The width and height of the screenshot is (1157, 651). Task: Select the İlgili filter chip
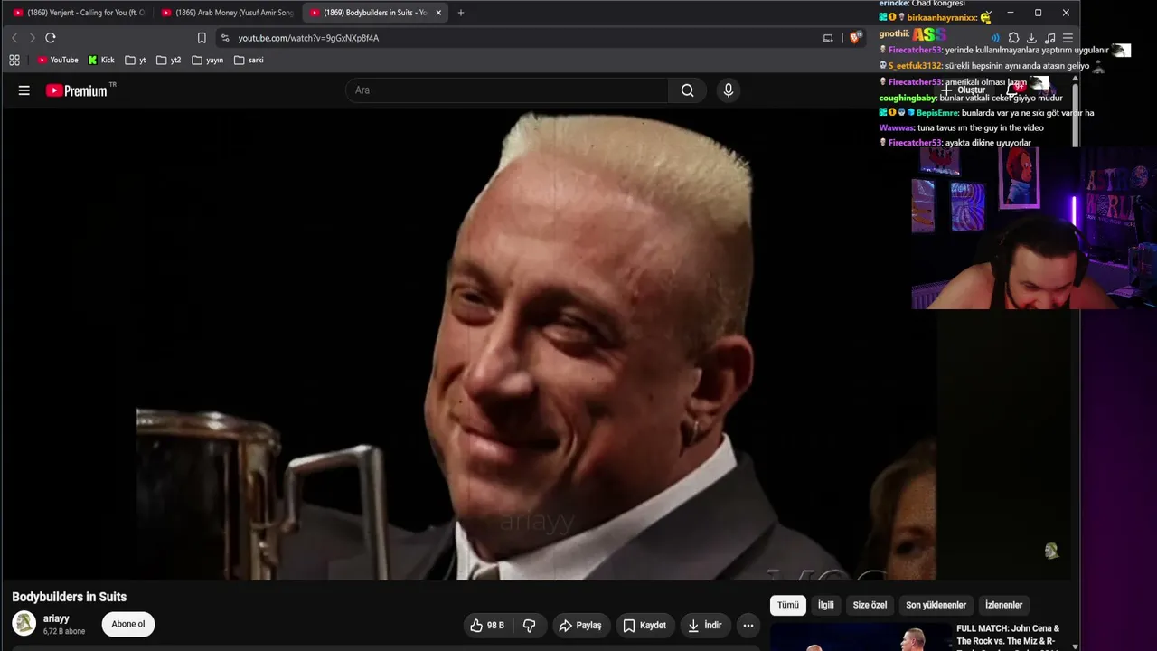[826, 605]
